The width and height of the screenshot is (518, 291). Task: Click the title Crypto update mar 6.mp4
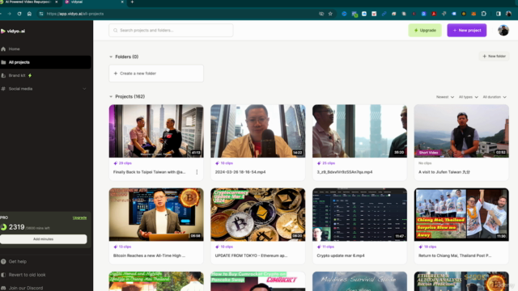(x=341, y=255)
